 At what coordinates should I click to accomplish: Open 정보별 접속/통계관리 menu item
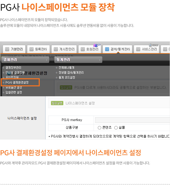tap(71, 73)
